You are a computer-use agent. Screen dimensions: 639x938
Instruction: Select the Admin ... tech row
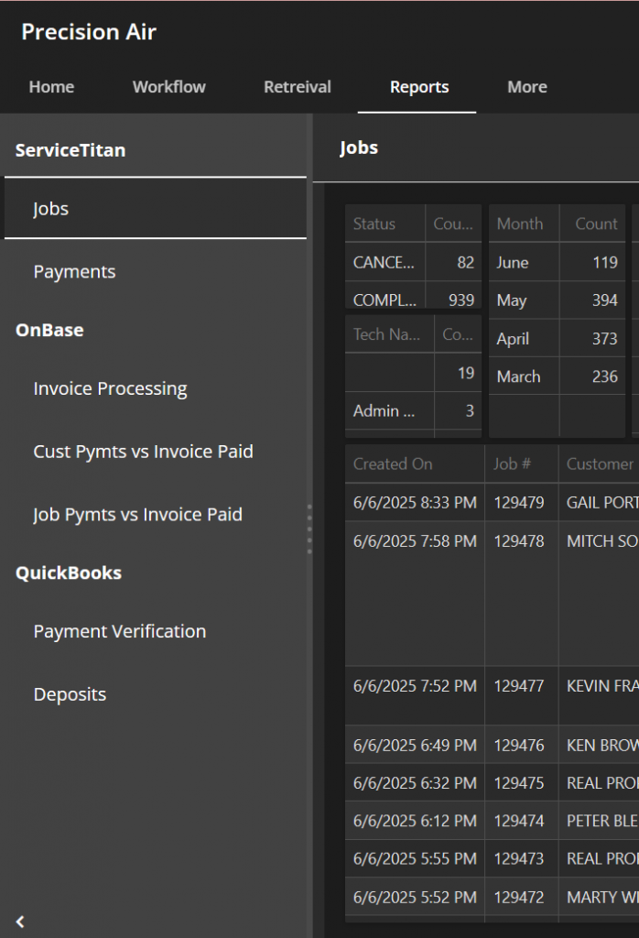coord(413,411)
